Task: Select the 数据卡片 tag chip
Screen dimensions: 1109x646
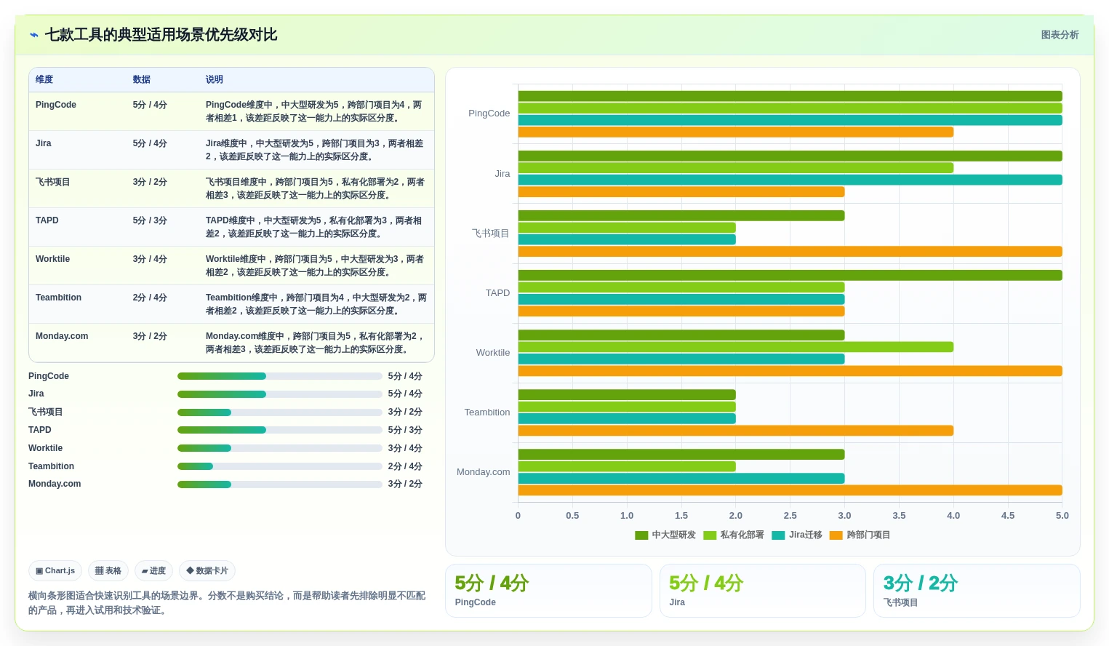Action: [207, 571]
